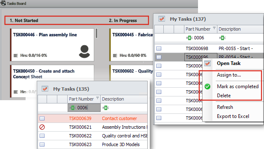The height and width of the screenshot is (149, 264).
Task: Click the hours list icon on TSK000445 card
Action: (115, 55)
